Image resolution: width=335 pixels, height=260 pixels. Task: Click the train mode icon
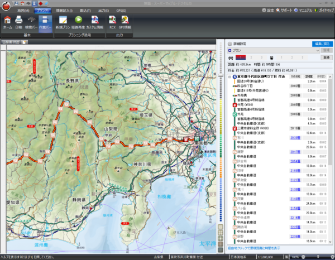pos(271,57)
